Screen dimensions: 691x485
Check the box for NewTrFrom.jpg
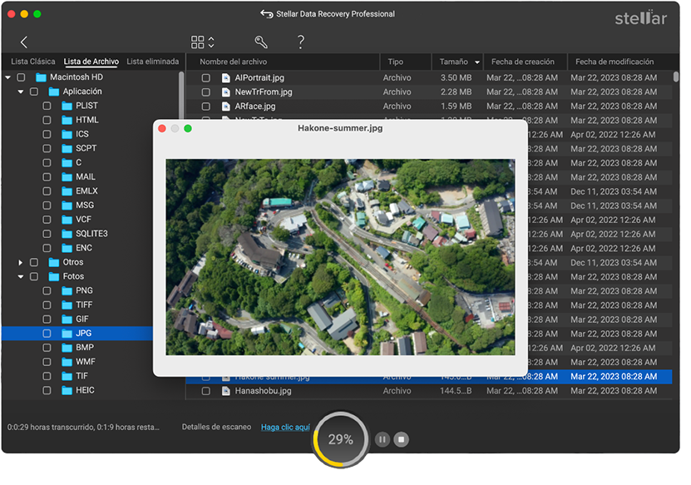(x=205, y=92)
